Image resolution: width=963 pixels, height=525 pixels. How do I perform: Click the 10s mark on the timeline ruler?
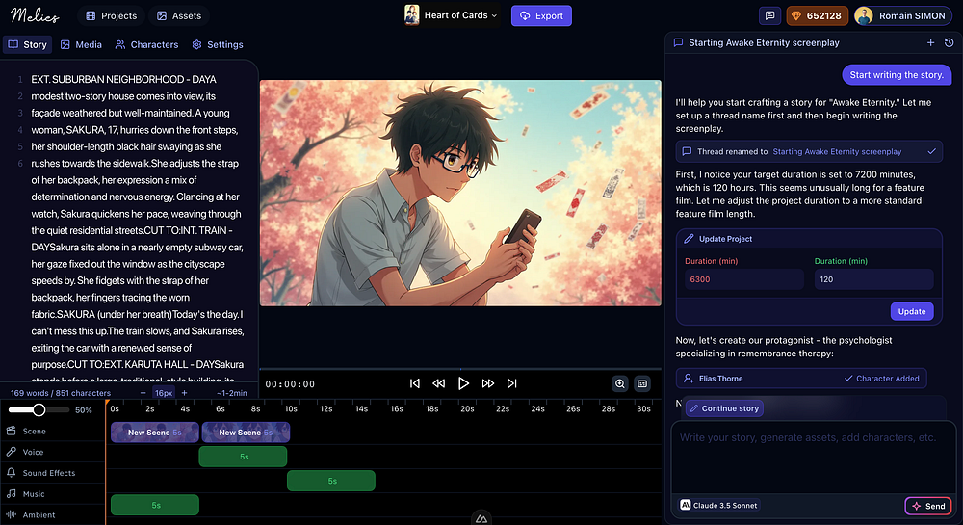coord(291,409)
